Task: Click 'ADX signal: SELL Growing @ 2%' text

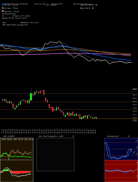Action: 15,25
